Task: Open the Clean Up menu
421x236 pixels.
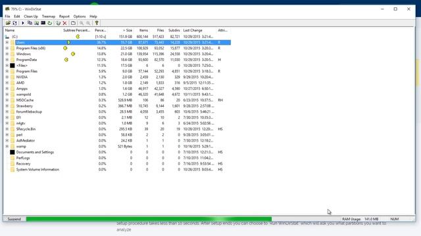Action: point(31,16)
